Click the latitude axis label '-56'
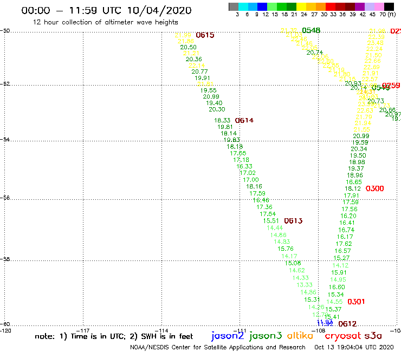This screenshot has height=352, width=401. coord(5,198)
